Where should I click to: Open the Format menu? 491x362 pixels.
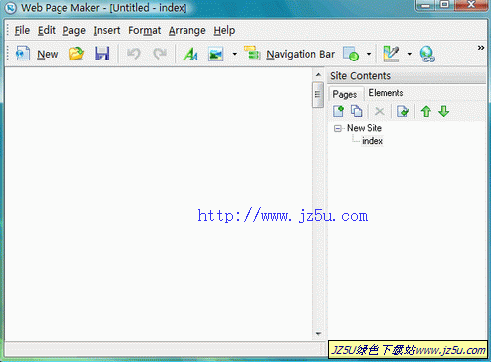(x=145, y=31)
